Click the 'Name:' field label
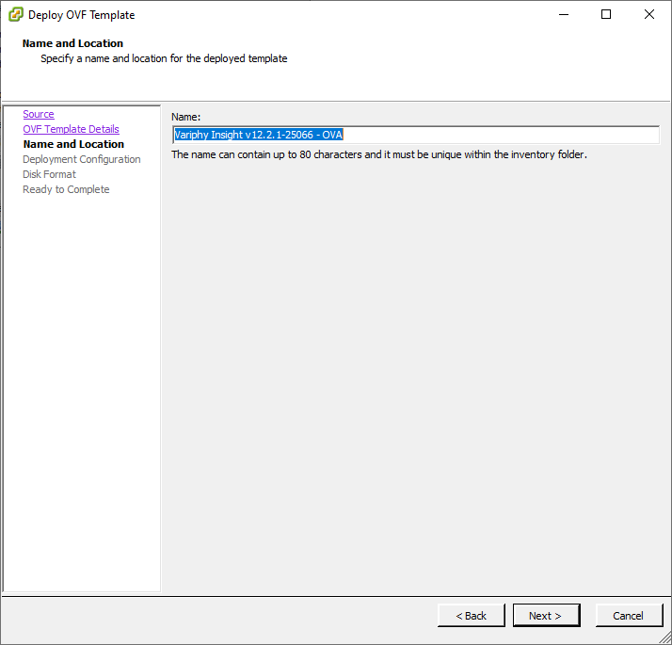 click(x=186, y=117)
